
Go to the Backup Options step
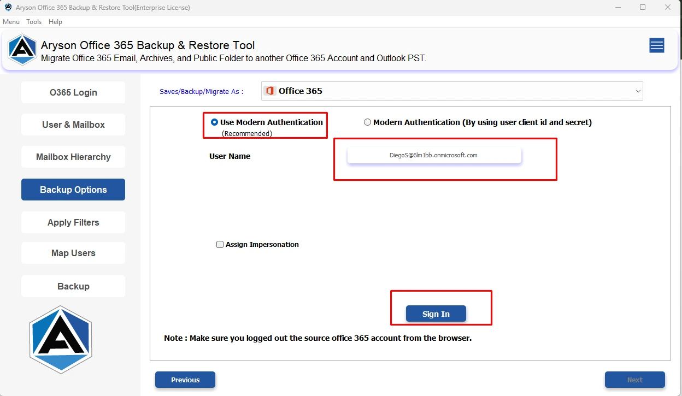73,190
